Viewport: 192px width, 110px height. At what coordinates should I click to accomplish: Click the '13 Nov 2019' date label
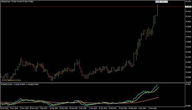click(24, 108)
